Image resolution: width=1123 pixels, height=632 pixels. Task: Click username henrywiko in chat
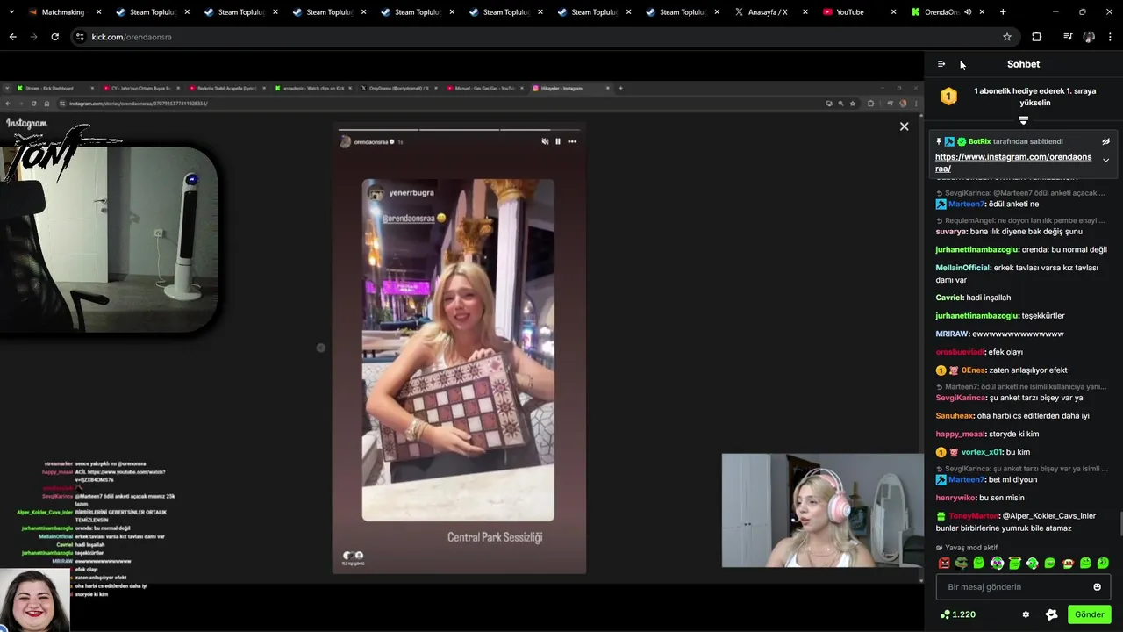pyautogui.click(x=955, y=498)
